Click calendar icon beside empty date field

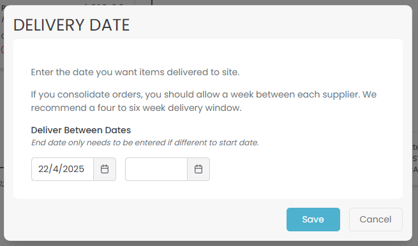[x=198, y=169]
